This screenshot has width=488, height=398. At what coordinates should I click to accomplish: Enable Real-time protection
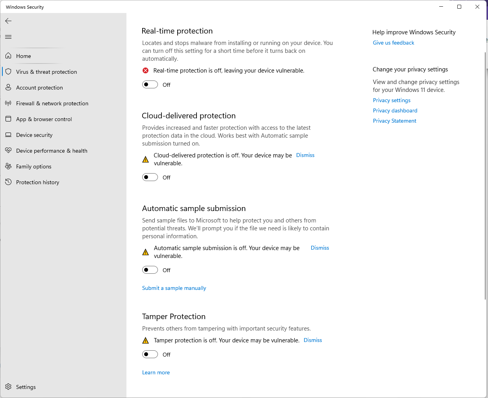point(150,84)
